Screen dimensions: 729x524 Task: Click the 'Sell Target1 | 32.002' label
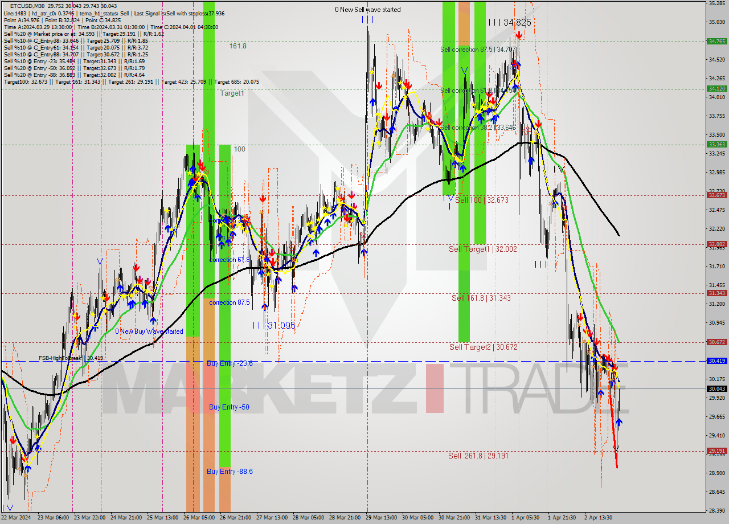(483, 249)
